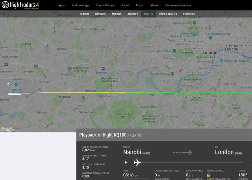Click the Richmond Park map label
This screenshot has width=252, height=180.
123,115
